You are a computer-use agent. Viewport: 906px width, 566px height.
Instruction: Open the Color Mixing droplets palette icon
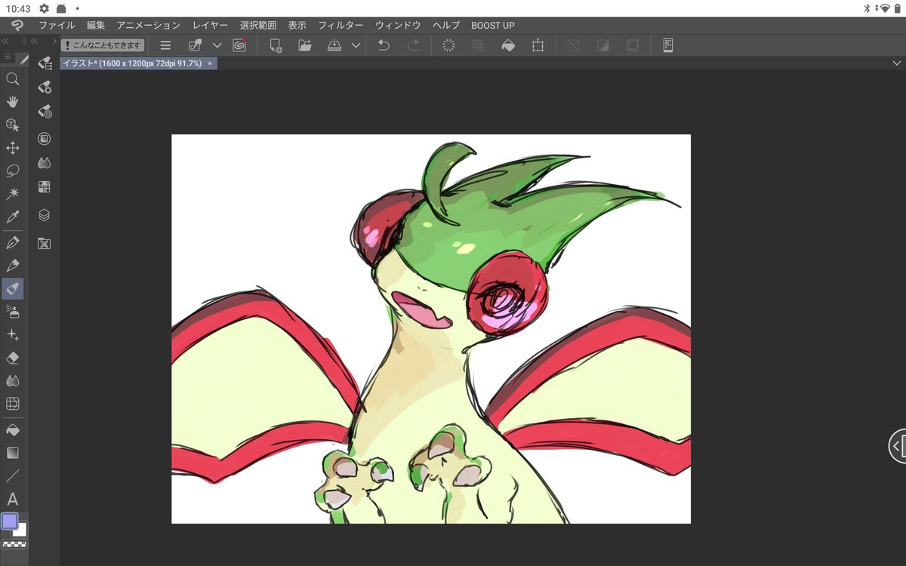45,163
